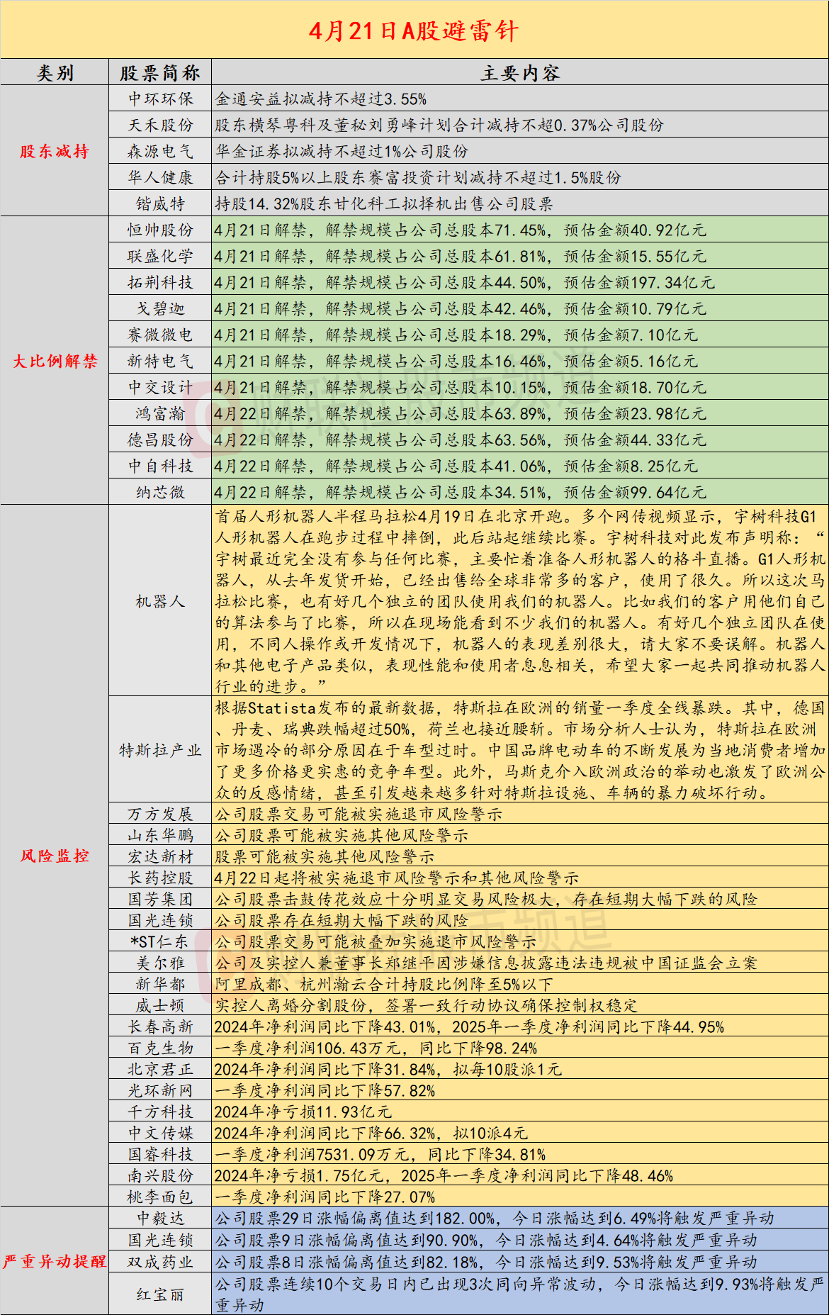Screen dimensions: 829x1315
Task: Click stock name '国睿科技'
Action: [160, 1154]
